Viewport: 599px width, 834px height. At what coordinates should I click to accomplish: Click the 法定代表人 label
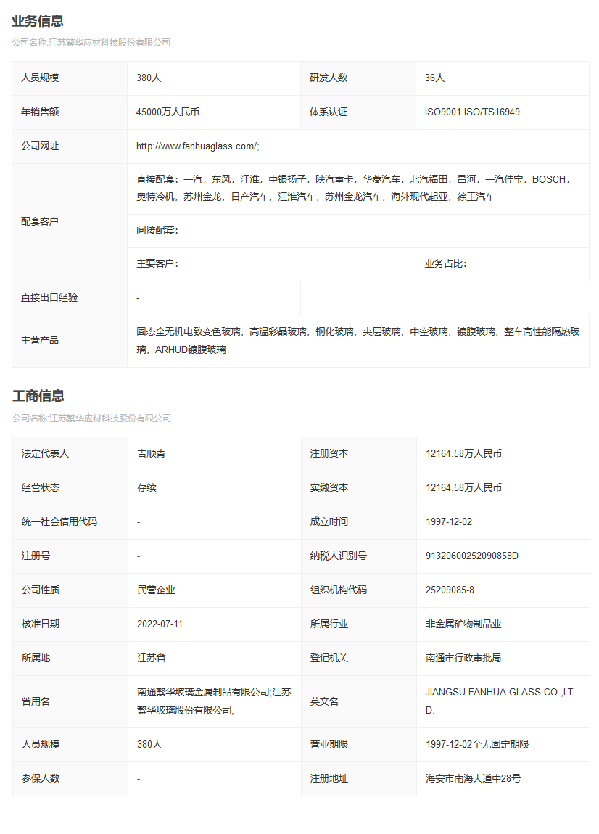tap(45, 454)
